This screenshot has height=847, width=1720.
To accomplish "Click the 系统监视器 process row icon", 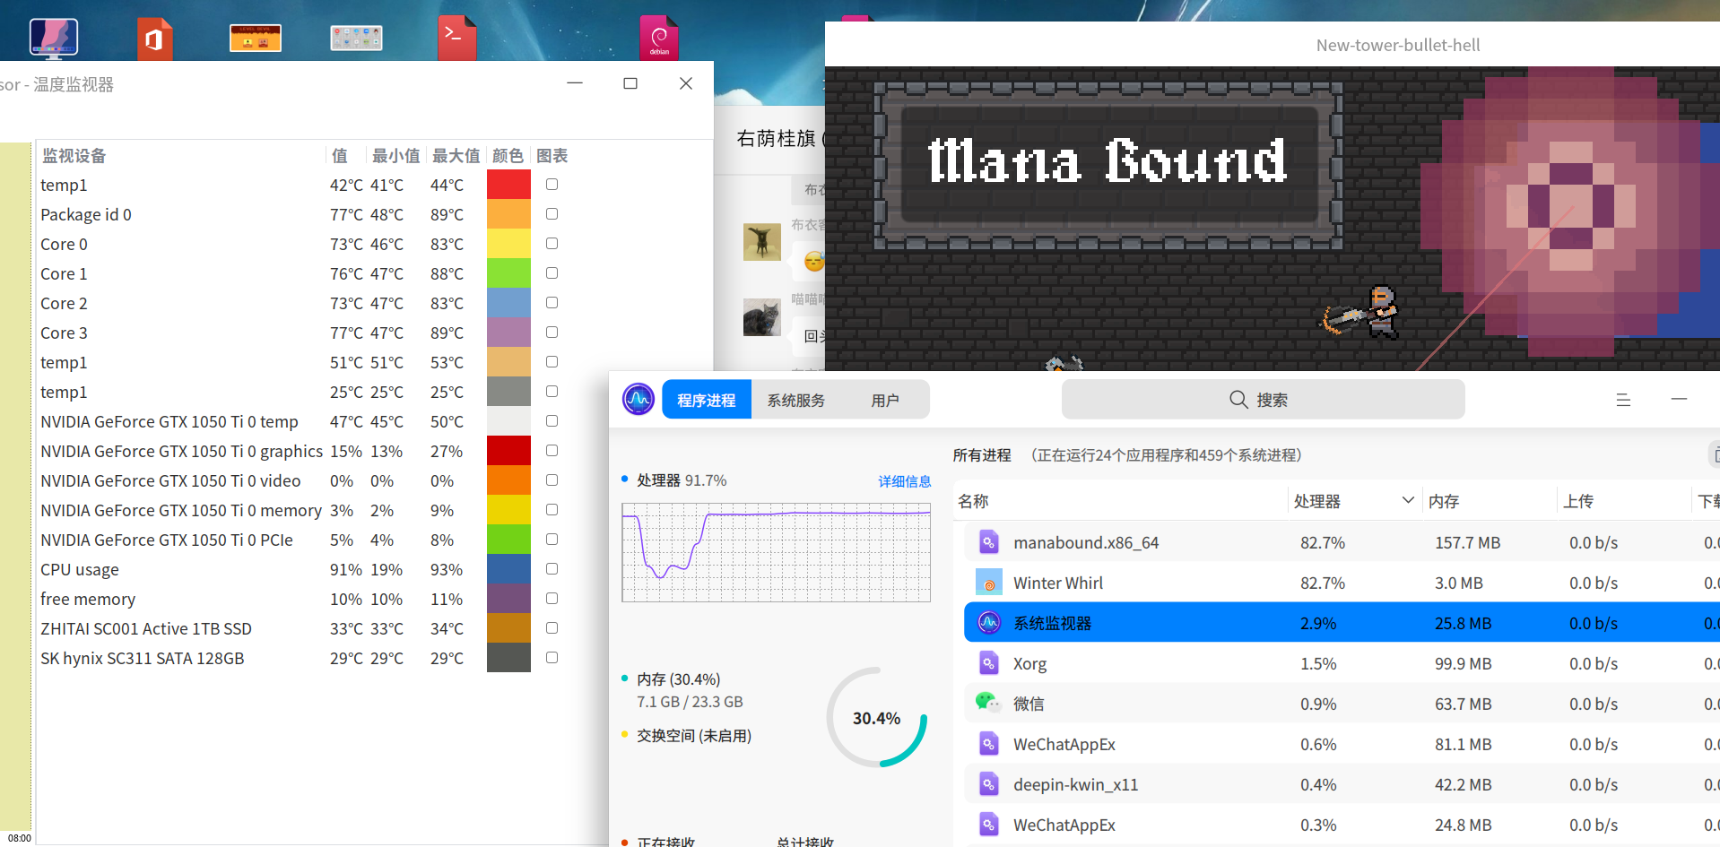I will (988, 622).
